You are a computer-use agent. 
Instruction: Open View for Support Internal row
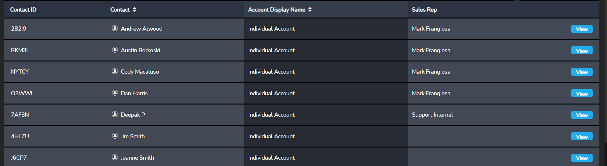[x=581, y=115]
